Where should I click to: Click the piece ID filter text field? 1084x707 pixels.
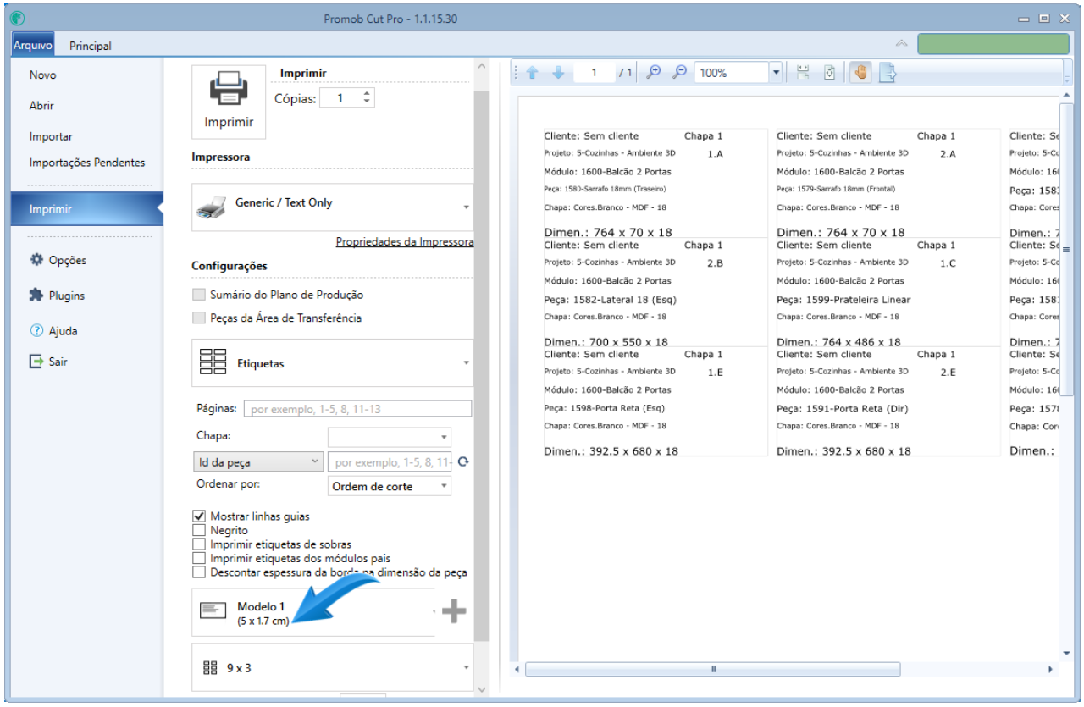coord(391,462)
